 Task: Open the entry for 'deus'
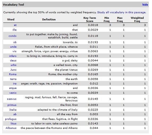pyautogui.click(x=13, y=61)
